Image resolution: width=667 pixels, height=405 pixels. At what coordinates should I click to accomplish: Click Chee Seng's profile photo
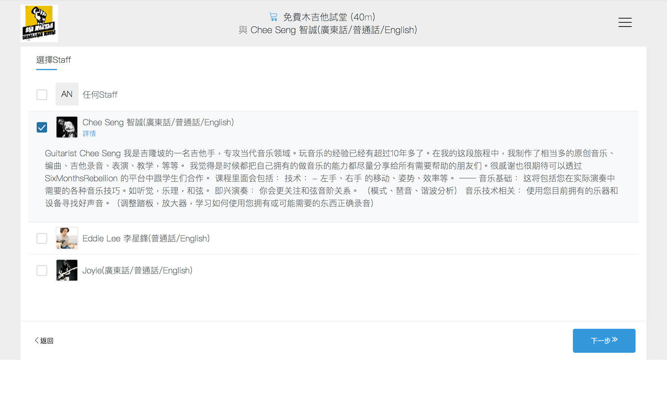tap(67, 127)
